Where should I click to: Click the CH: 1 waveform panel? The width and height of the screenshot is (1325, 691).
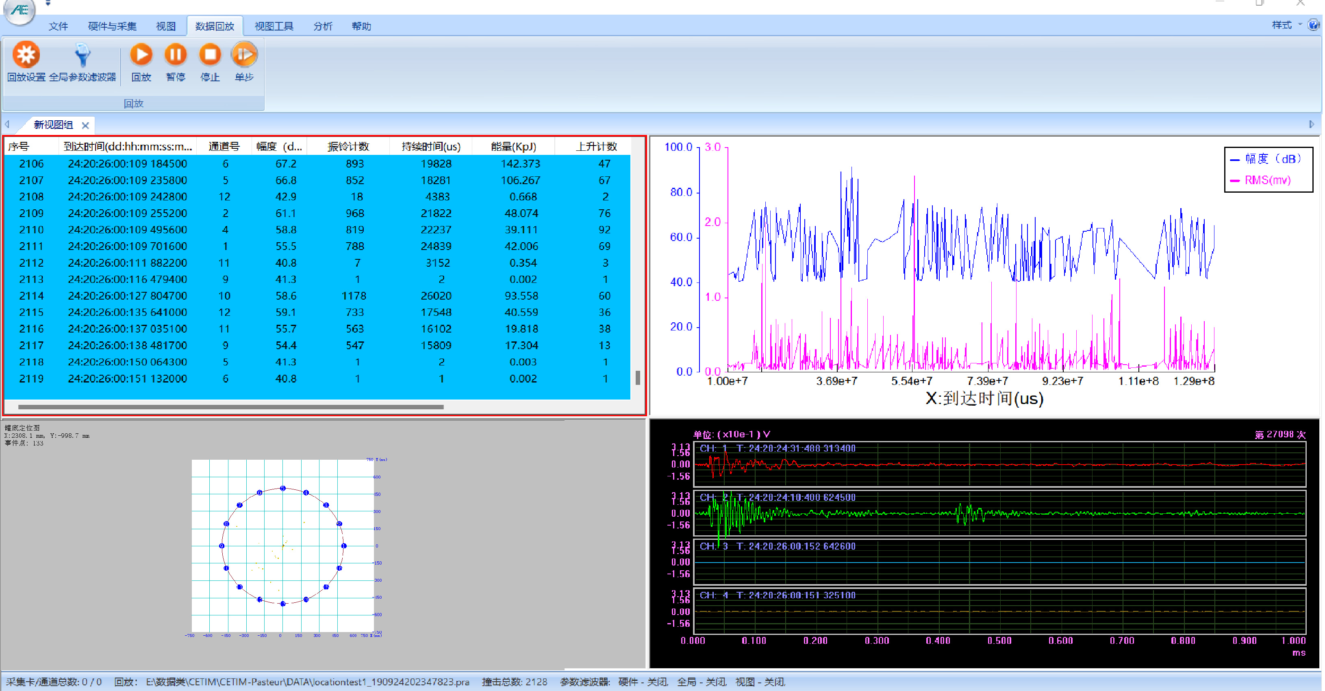pyautogui.click(x=999, y=464)
